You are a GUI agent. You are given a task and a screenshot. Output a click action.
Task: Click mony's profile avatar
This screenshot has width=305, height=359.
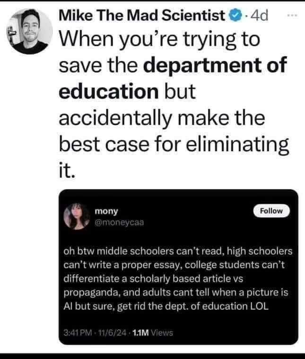[x=77, y=215]
